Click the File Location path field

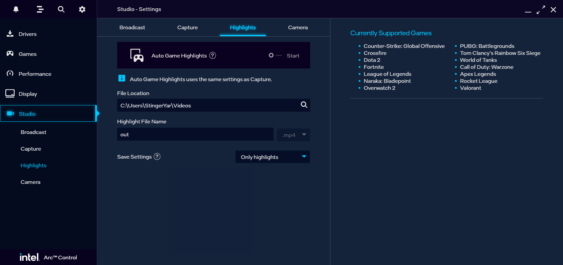[206, 105]
